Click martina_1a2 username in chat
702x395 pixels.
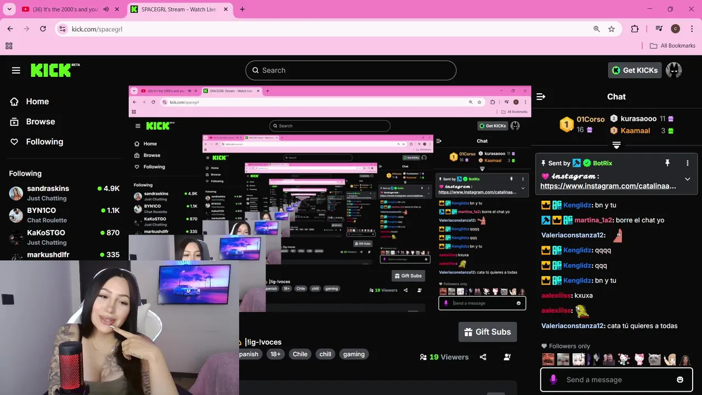(x=593, y=220)
